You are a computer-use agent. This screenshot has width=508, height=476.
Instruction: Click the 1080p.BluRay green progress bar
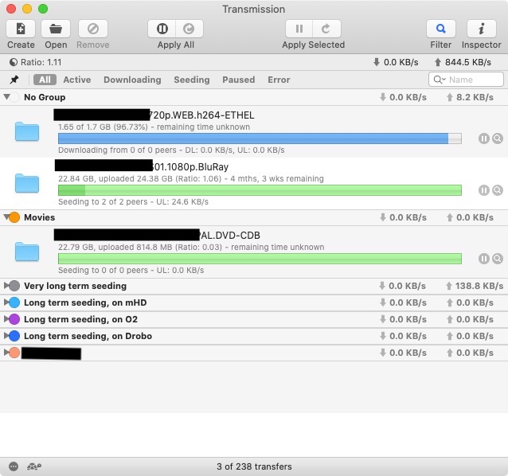260,190
